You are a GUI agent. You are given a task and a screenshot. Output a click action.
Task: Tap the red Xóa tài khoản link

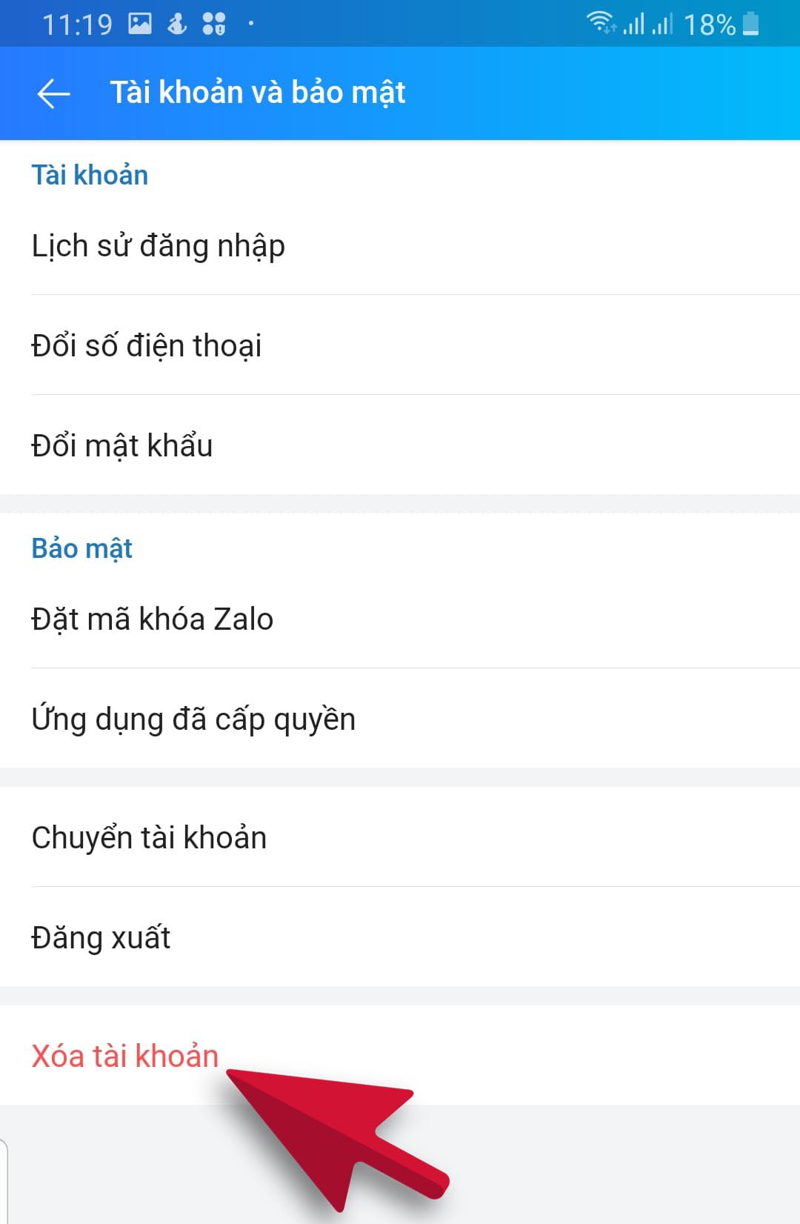pos(125,1056)
